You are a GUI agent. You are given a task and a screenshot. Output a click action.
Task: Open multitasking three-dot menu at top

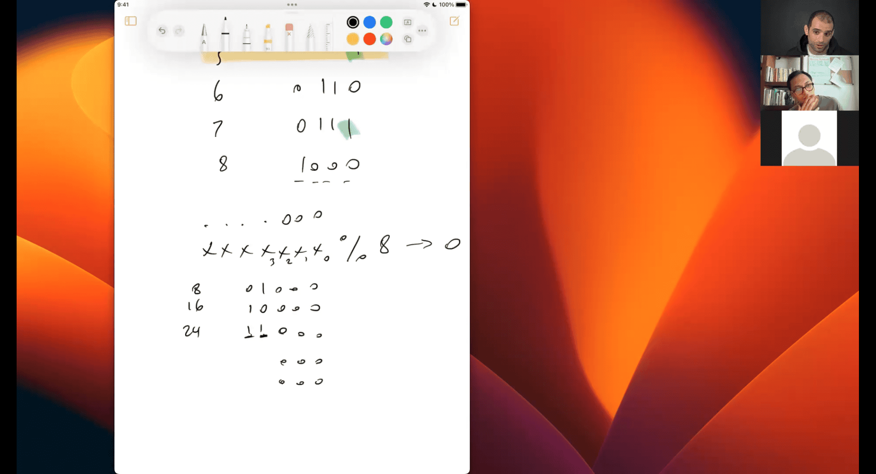(292, 5)
